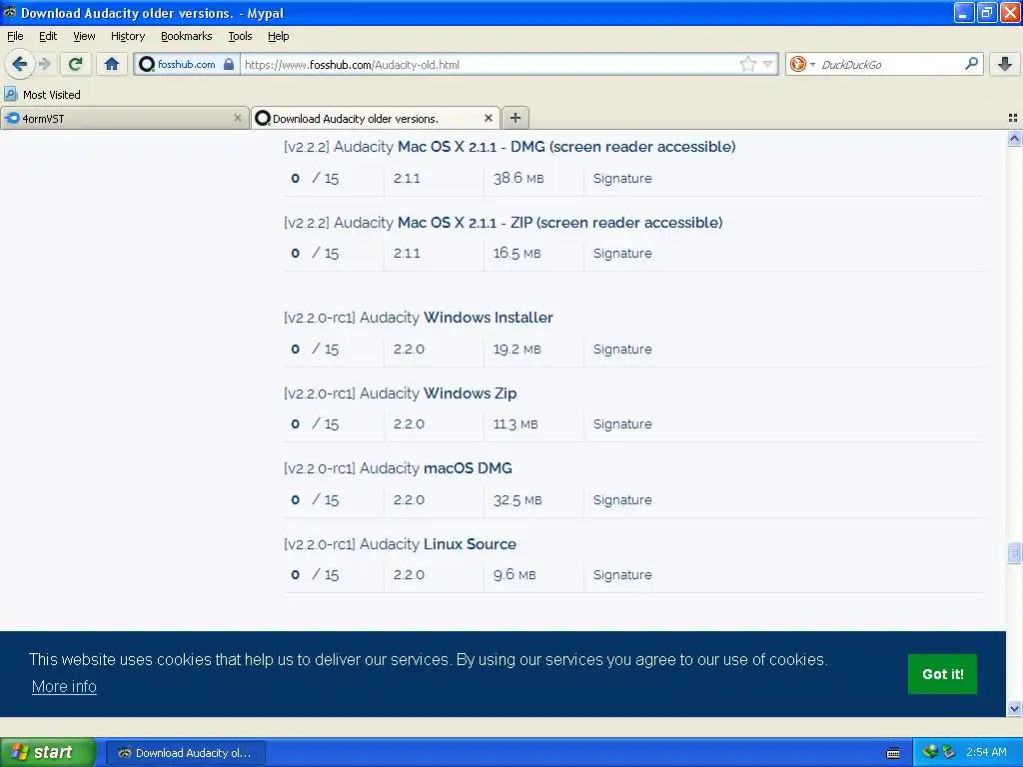The image size is (1023, 767).
Task: Click the search magnifier icon
Action: coord(971,64)
